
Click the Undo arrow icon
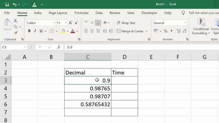point(14,4)
